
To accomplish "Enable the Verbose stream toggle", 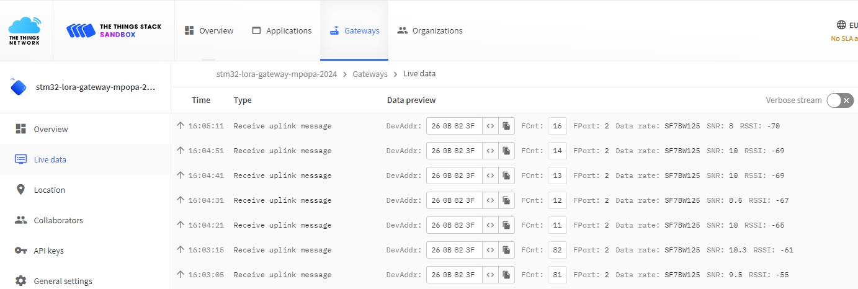I will coord(840,100).
